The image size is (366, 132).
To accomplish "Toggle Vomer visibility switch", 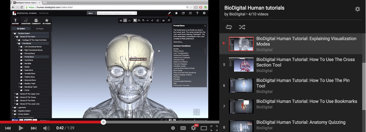I will [22, 90].
